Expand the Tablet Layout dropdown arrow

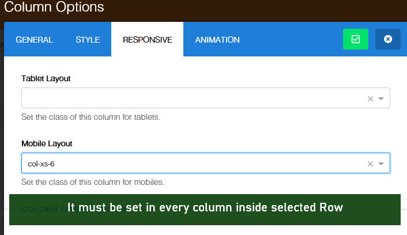[381, 98]
